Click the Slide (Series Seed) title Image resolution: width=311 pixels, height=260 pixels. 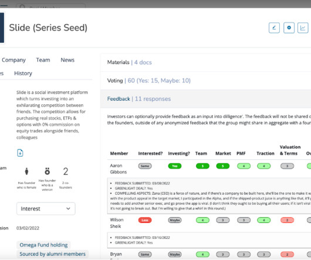click(x=48, y=28)
